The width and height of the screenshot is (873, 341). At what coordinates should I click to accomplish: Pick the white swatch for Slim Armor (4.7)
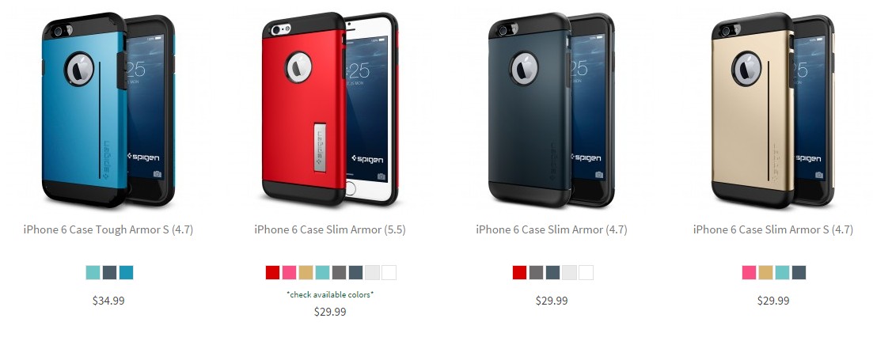pyautogui.click(x=586, y=273)
